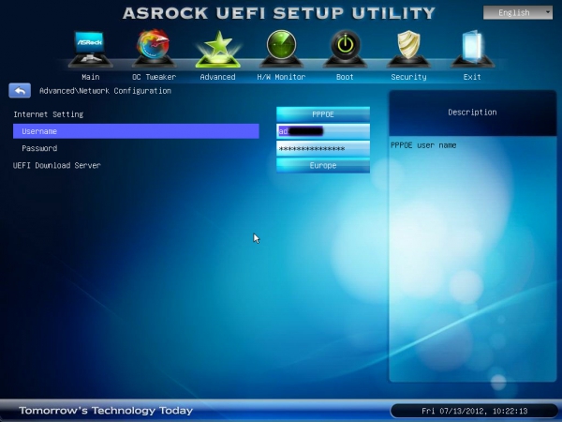
Task: Open the OC Tweaker icon
Action: (x=154, y=49)
